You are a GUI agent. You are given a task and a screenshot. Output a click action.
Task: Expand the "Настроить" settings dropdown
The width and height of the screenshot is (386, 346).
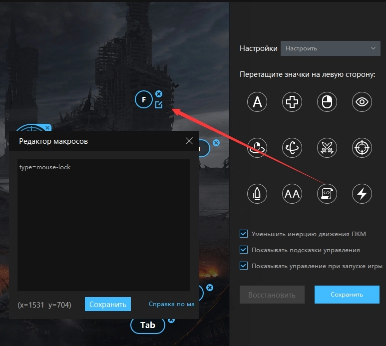[330, 48]
